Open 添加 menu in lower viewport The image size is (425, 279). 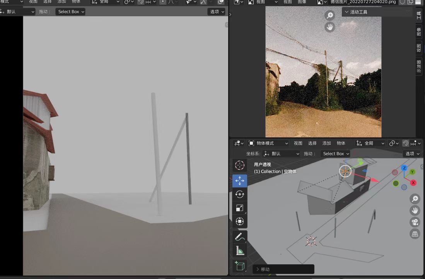coord(327,143)
